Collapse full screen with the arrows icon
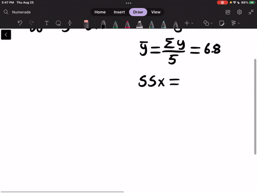This screenshot has width=257, height=193. (x=251, y=12)
